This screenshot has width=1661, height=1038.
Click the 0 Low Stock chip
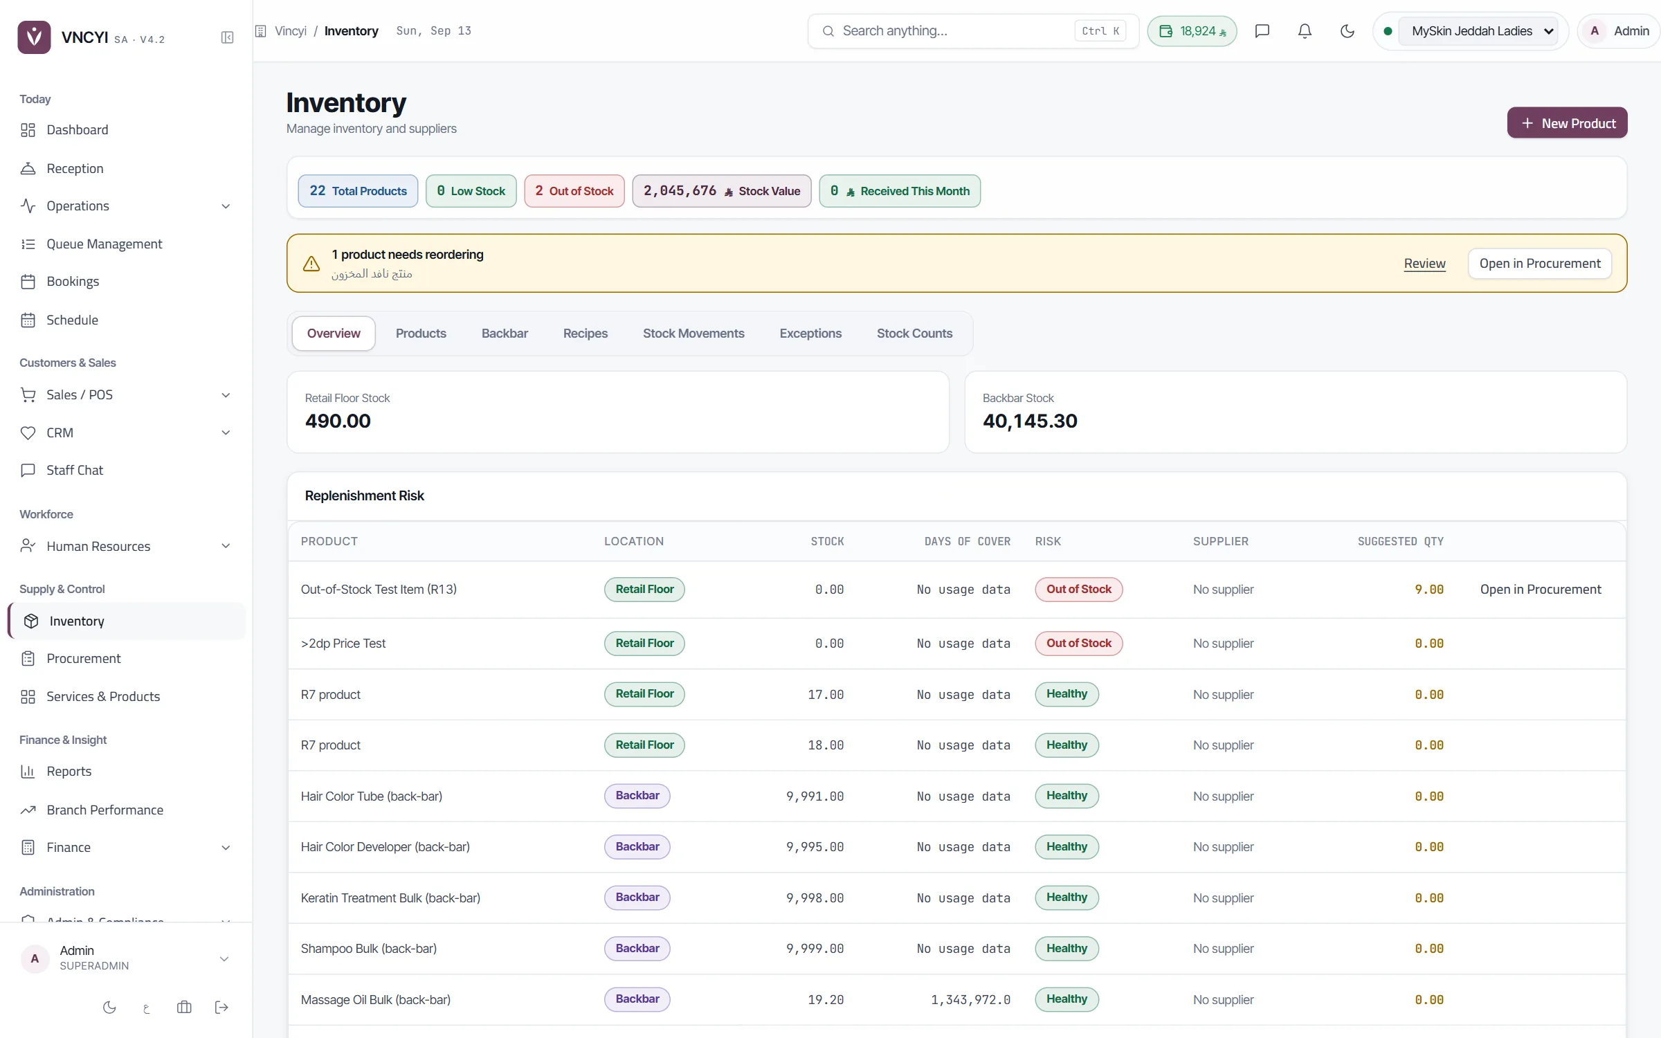pyautogui.click(x=471, y=191)
